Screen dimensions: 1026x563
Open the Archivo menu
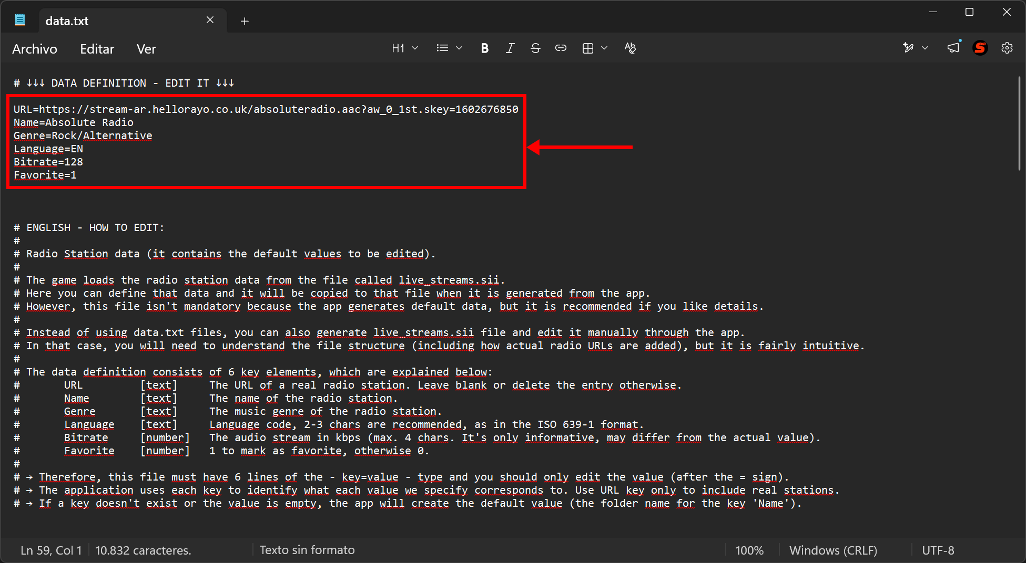click(x=35, y=49)
